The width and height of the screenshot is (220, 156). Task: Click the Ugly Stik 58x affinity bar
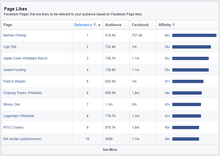click(x=191, y=47)
